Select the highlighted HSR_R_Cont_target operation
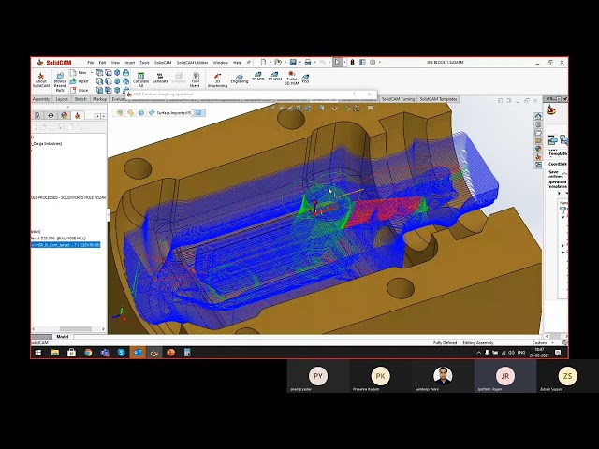The width and height of the screenshot is (599, 449). pos(66,245)
